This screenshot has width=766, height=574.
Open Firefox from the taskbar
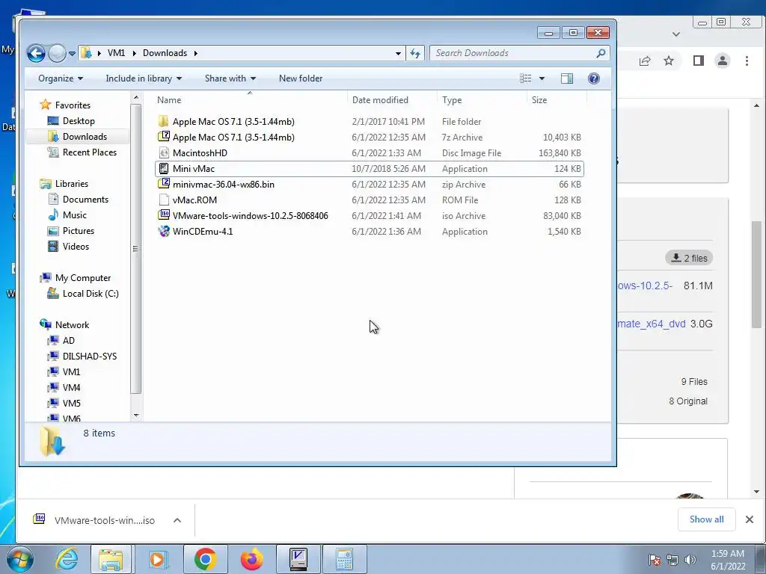pos(251,559)
